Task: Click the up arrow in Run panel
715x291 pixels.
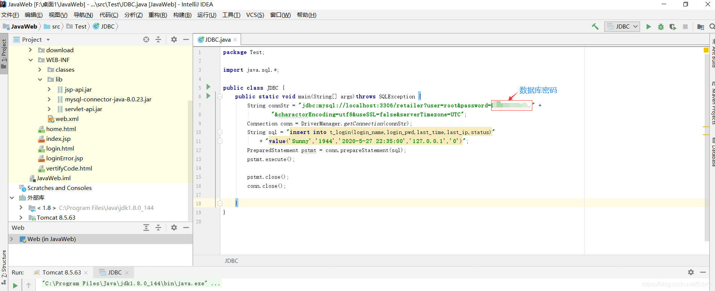Action: (29, 285)
